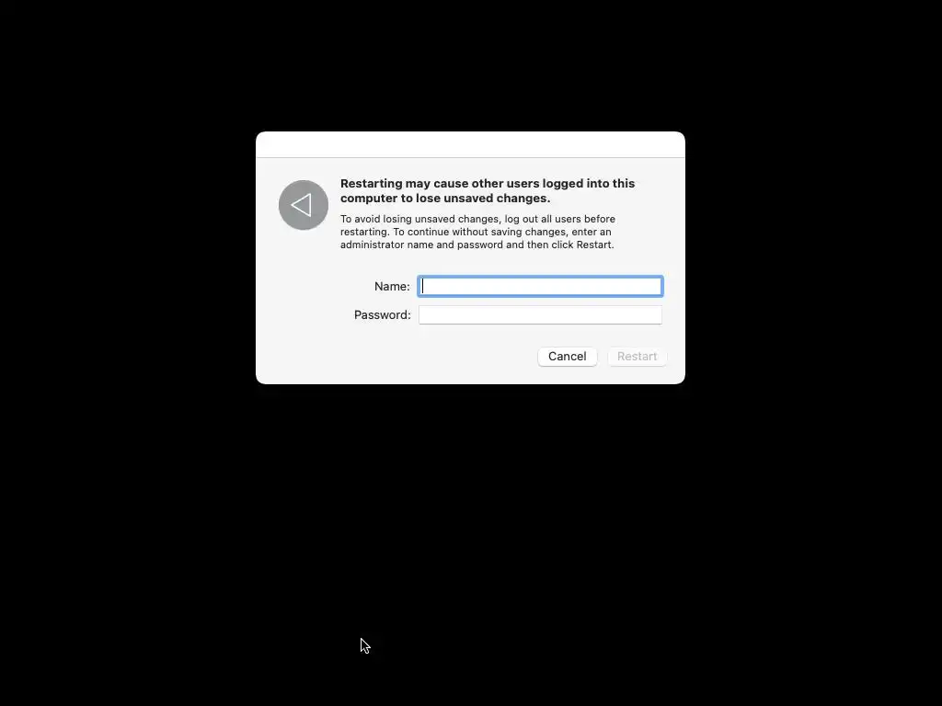
Task: Click the "restarting. To continue without saving" text line
Action: 476,232
